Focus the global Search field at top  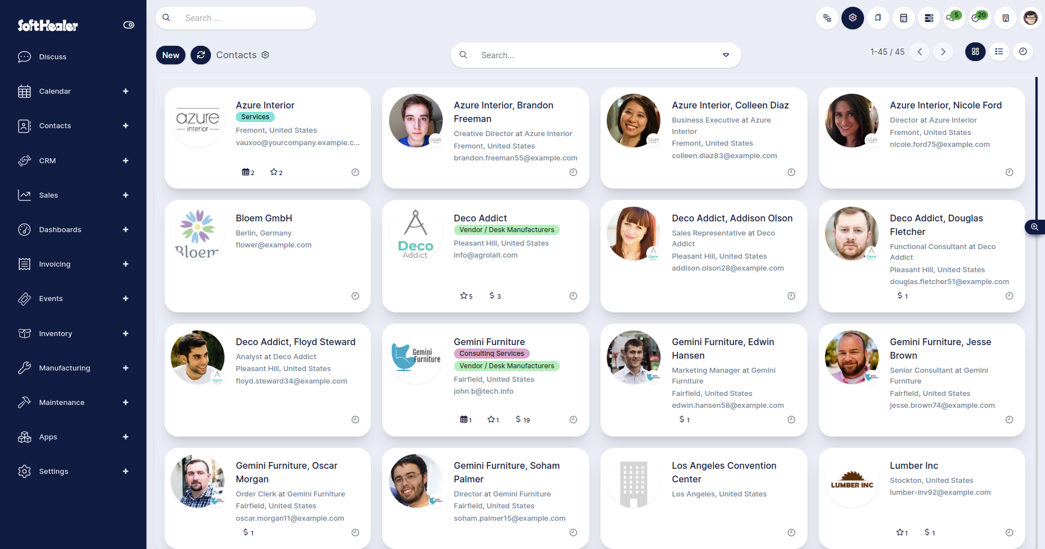(236, 18)
